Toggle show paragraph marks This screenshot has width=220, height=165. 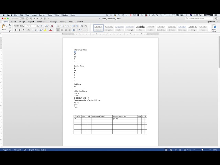[x=86, y=26]
